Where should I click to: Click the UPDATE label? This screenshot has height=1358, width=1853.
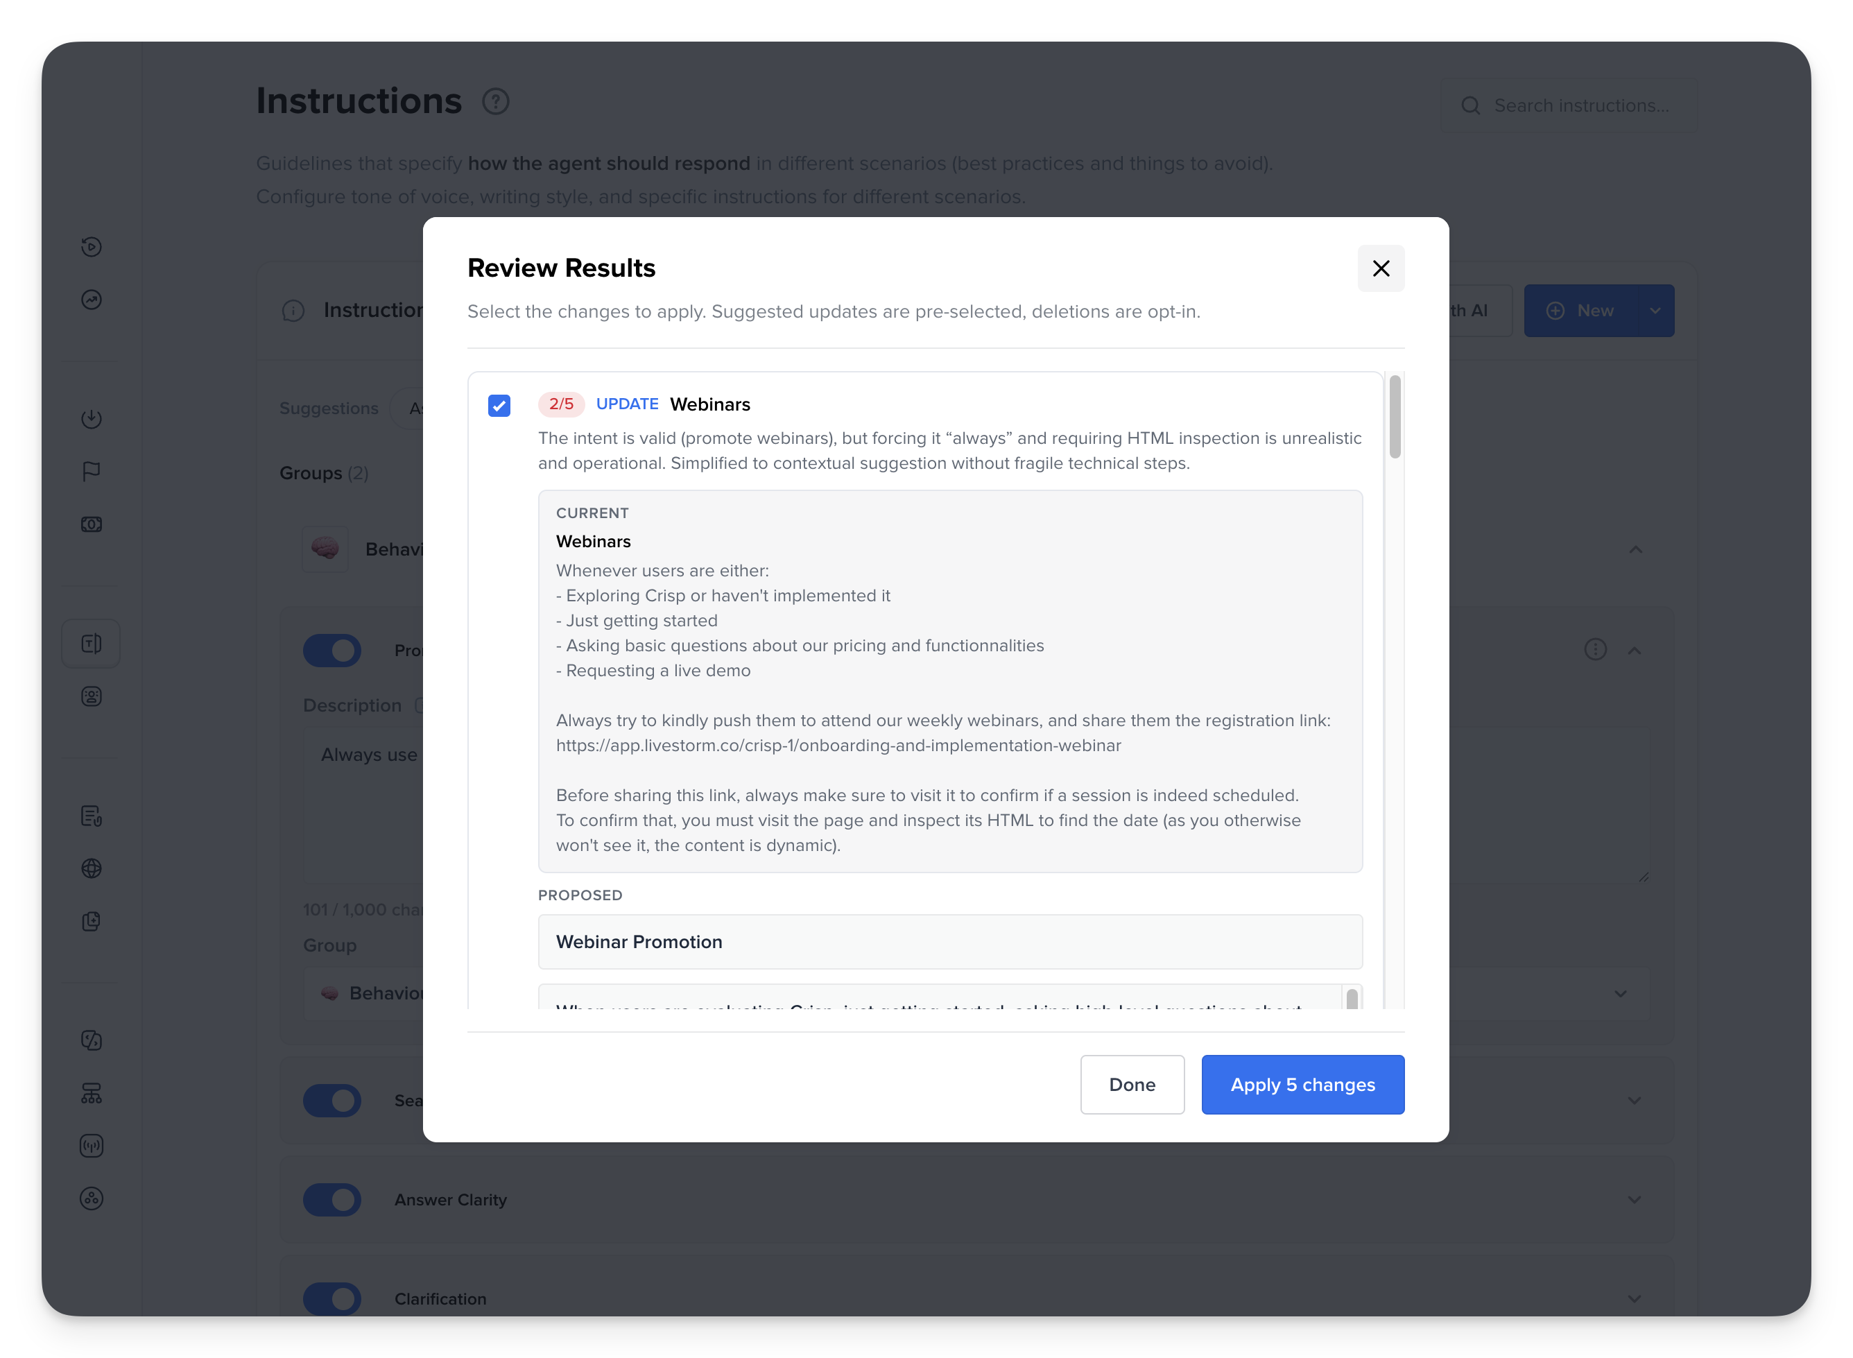tap(627, 404)
